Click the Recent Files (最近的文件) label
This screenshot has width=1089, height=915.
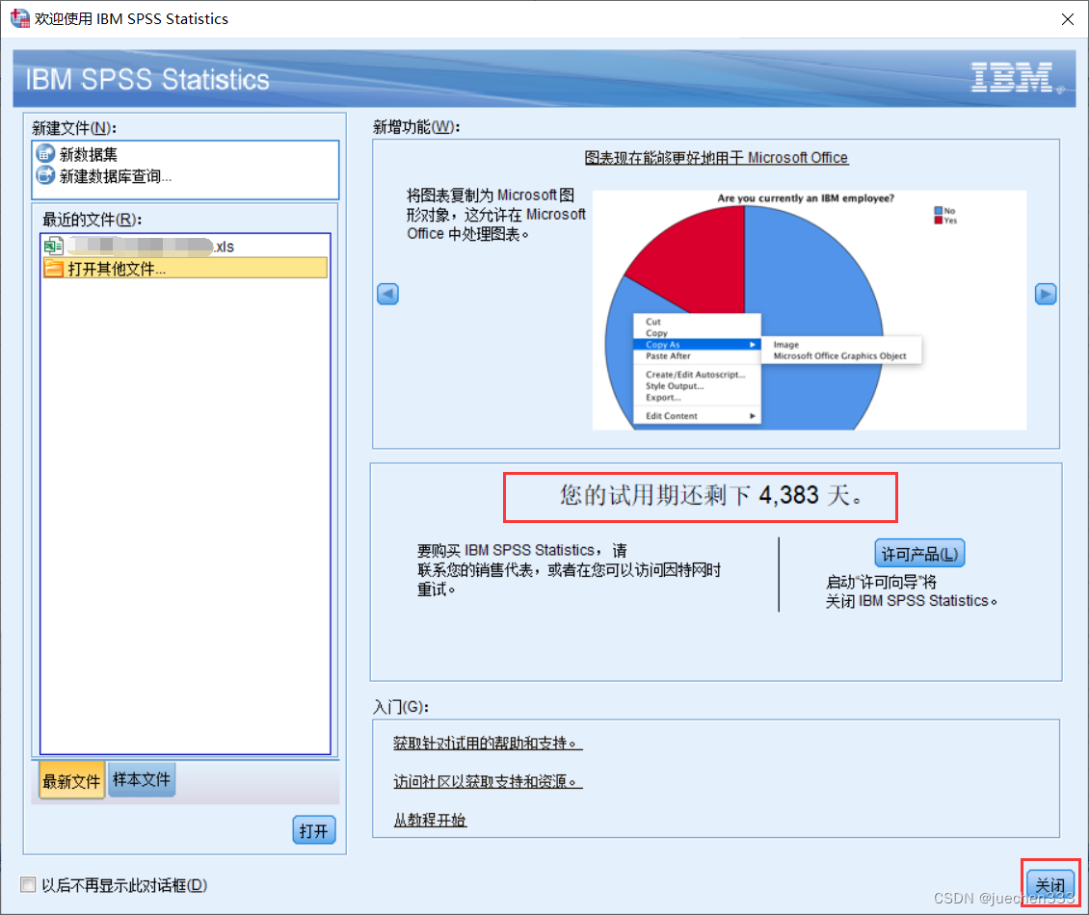[x=93, y=220]
